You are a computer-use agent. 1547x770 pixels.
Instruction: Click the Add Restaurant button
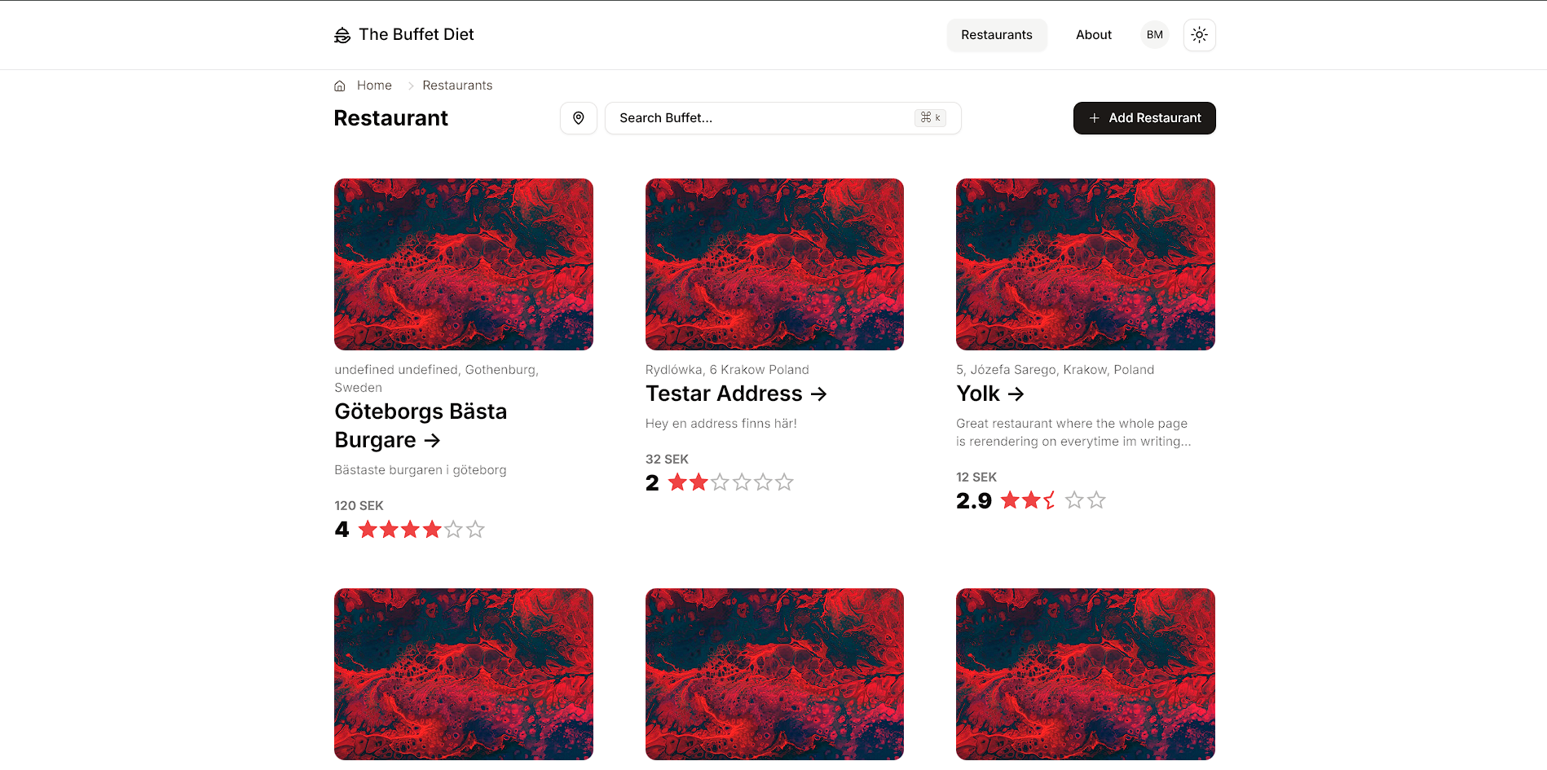1144,118
